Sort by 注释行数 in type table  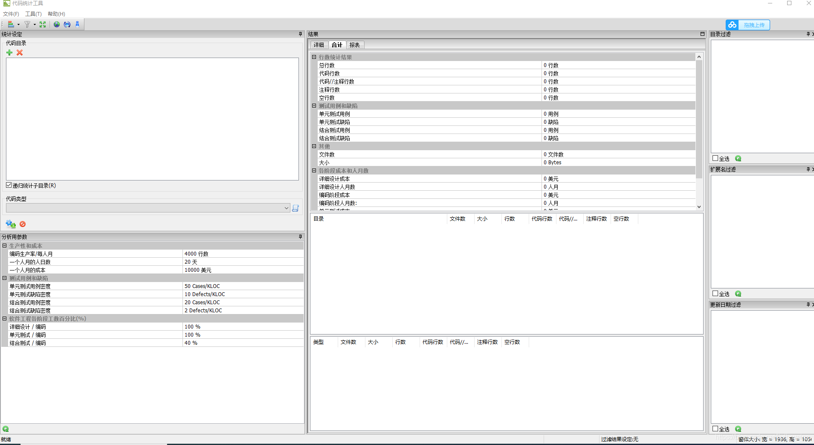[x=487, y=342]
